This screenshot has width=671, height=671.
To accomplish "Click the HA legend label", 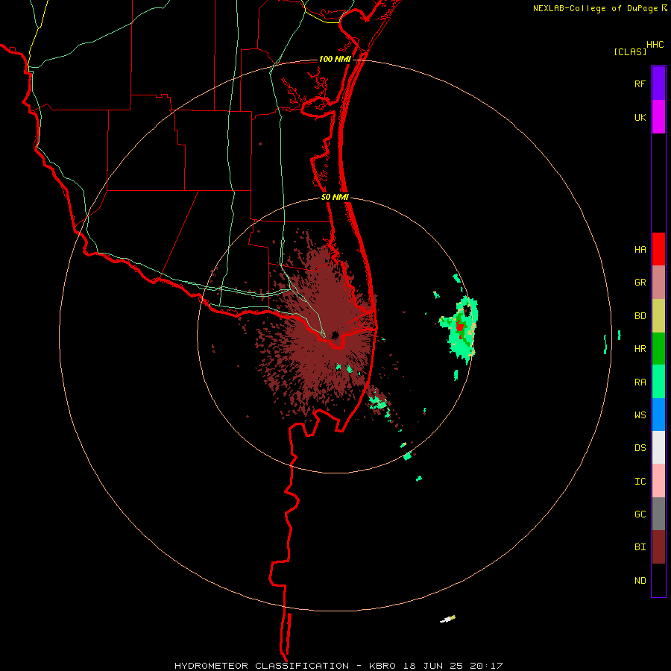I will [640, 250].
